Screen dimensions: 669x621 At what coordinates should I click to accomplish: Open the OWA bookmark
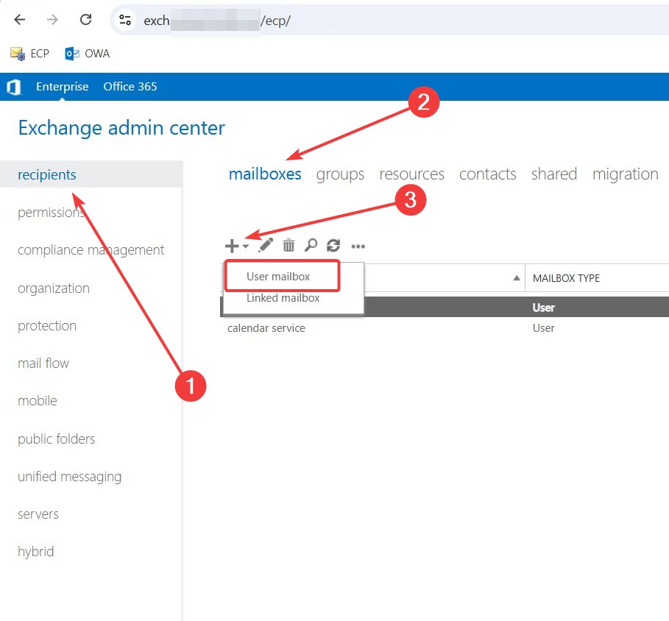(88, 54)
